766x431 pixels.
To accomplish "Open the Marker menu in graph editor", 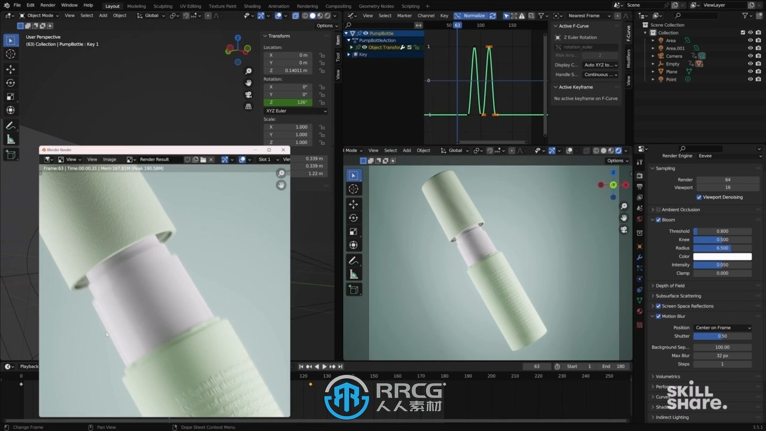I will coord(405,16).
